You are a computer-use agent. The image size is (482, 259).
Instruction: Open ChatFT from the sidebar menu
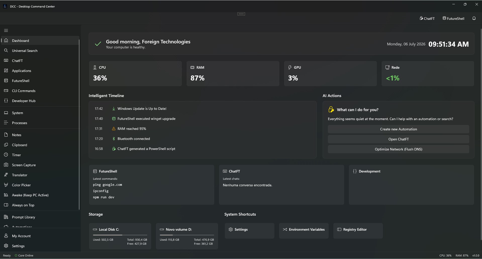[x=40, y=60]
